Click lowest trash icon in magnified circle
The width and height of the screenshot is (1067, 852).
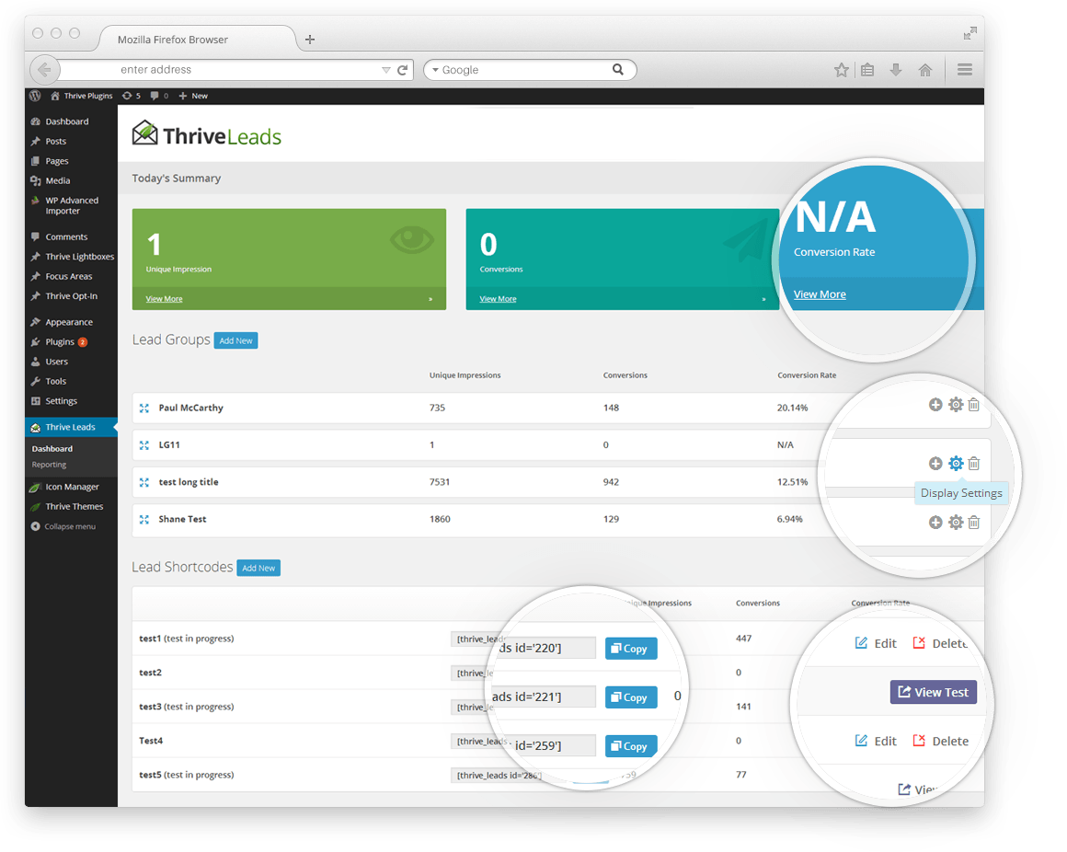point(974,522)
